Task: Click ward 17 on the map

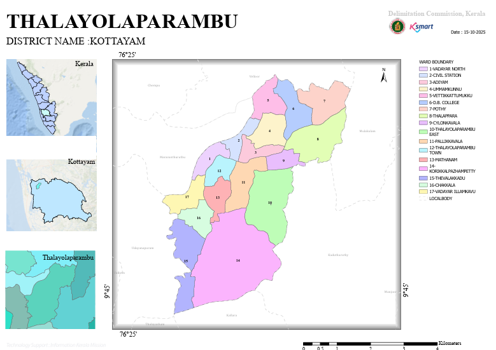Action: [x=187, y=197]
